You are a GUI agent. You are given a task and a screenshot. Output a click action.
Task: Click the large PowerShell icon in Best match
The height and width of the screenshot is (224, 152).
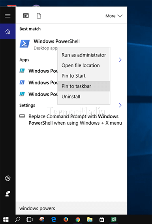24,43
